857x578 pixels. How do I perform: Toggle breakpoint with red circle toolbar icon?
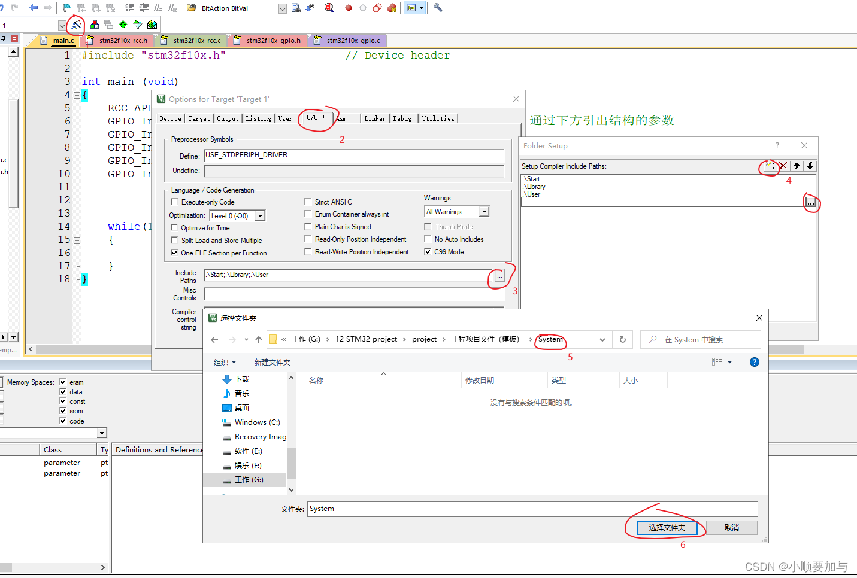349,8
